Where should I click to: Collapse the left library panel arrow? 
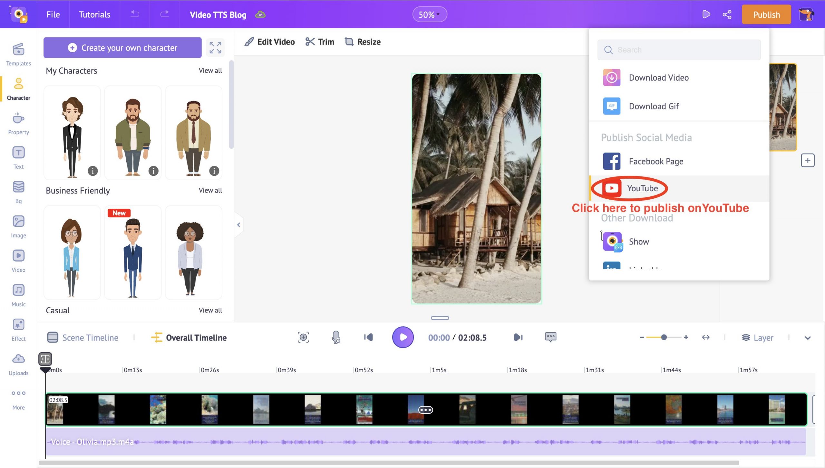pos(239,225)
